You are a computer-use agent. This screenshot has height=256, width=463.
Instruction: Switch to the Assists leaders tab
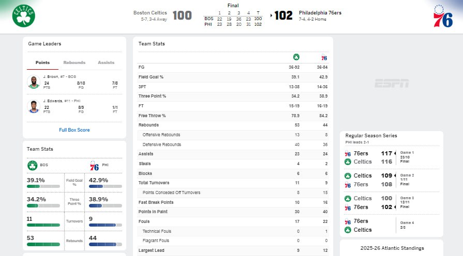click(x=106, y=62)
